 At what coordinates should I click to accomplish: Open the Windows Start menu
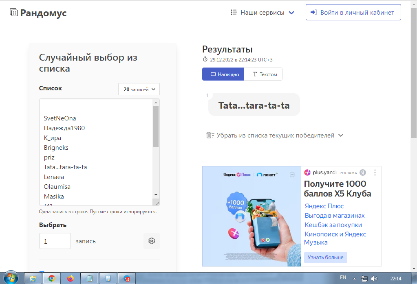click(x=11, y=278)
